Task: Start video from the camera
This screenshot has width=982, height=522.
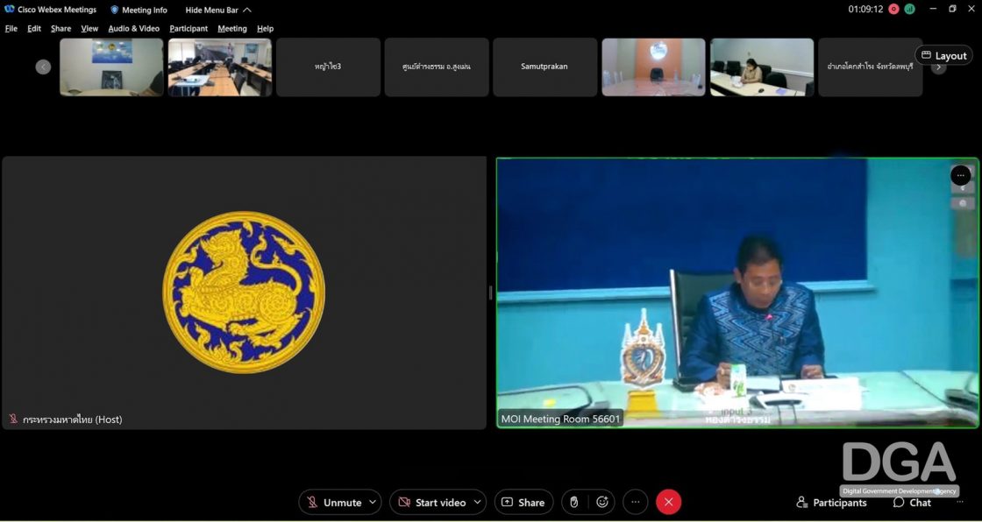Action: tap(432, 502)
